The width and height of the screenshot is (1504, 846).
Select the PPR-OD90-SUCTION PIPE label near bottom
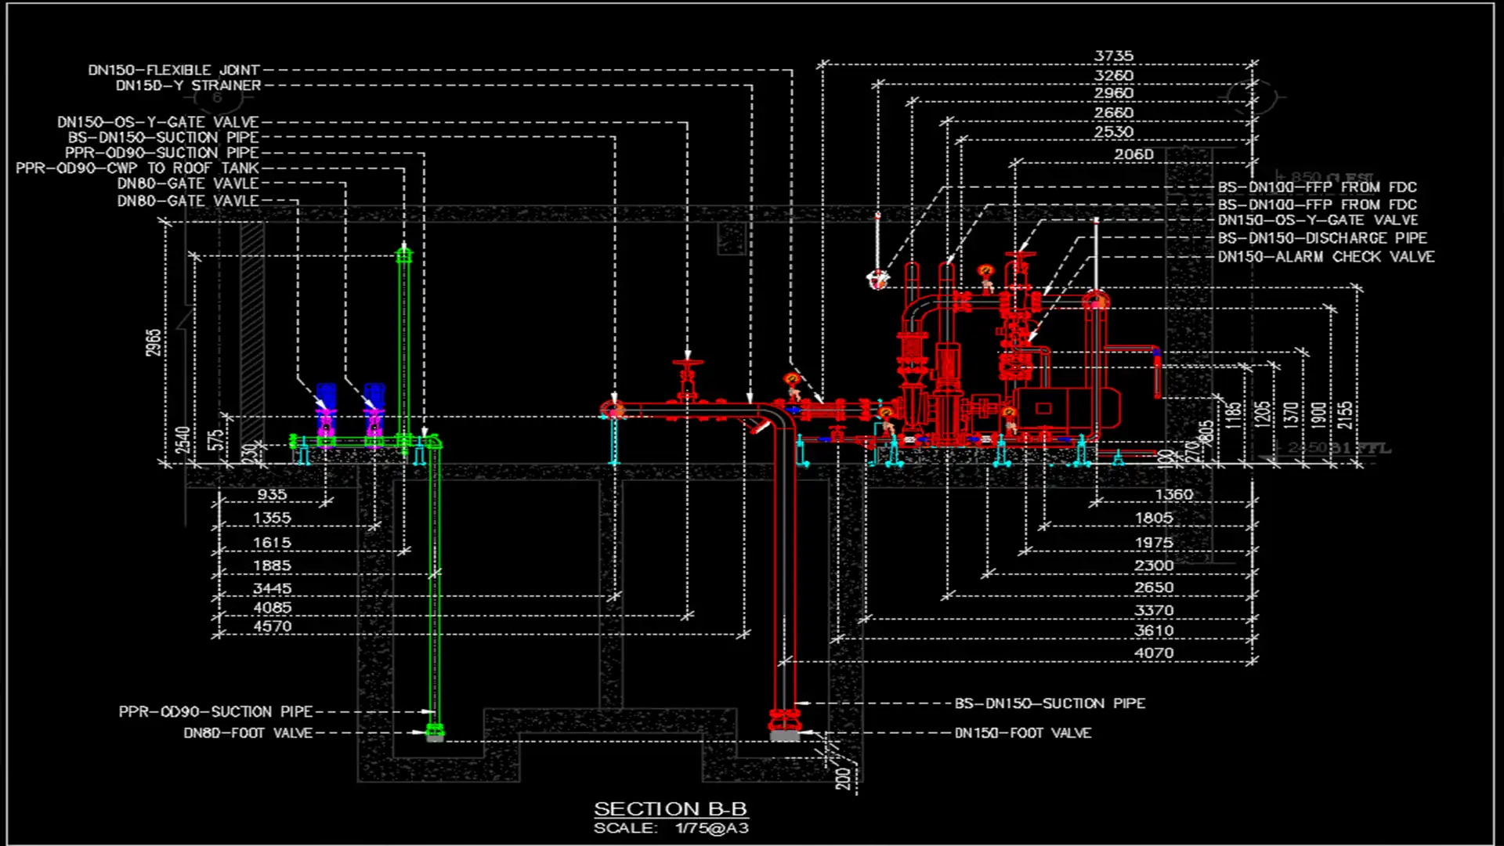(x=215, y=712)
